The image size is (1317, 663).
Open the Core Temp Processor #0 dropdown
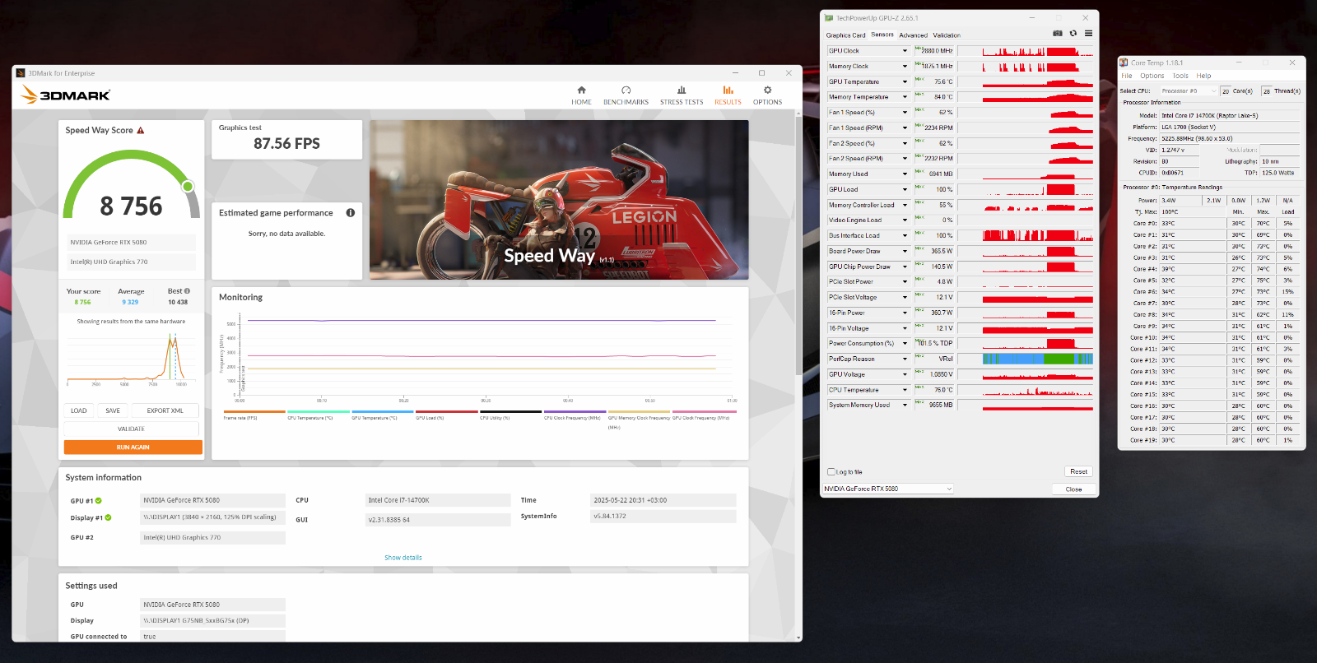click(x=1189, y=91)
